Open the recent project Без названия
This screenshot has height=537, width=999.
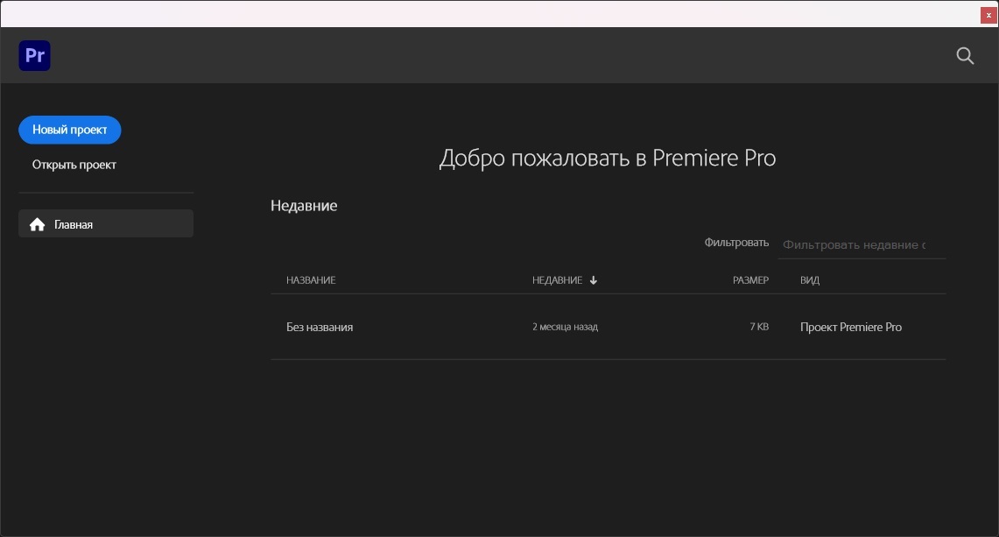coord(320,328)
